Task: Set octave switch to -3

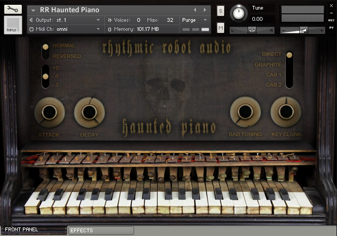Action: point(56,85)
